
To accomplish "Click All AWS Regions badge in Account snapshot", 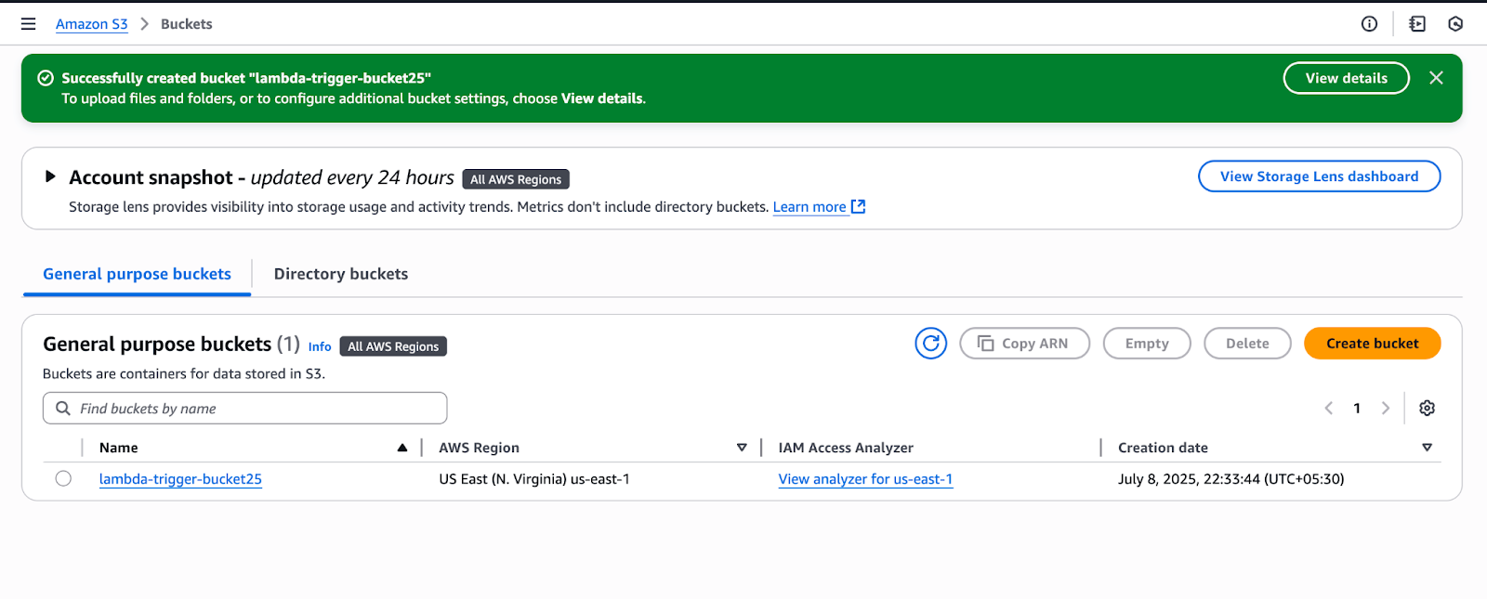I will tap(516, 179).
